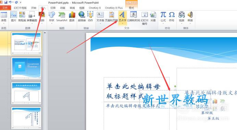The width and height of the screenshot is (237, 130).
Task: Insert an equation with 公式 icon
Action: pyautogui.click(x=163, y=15)
